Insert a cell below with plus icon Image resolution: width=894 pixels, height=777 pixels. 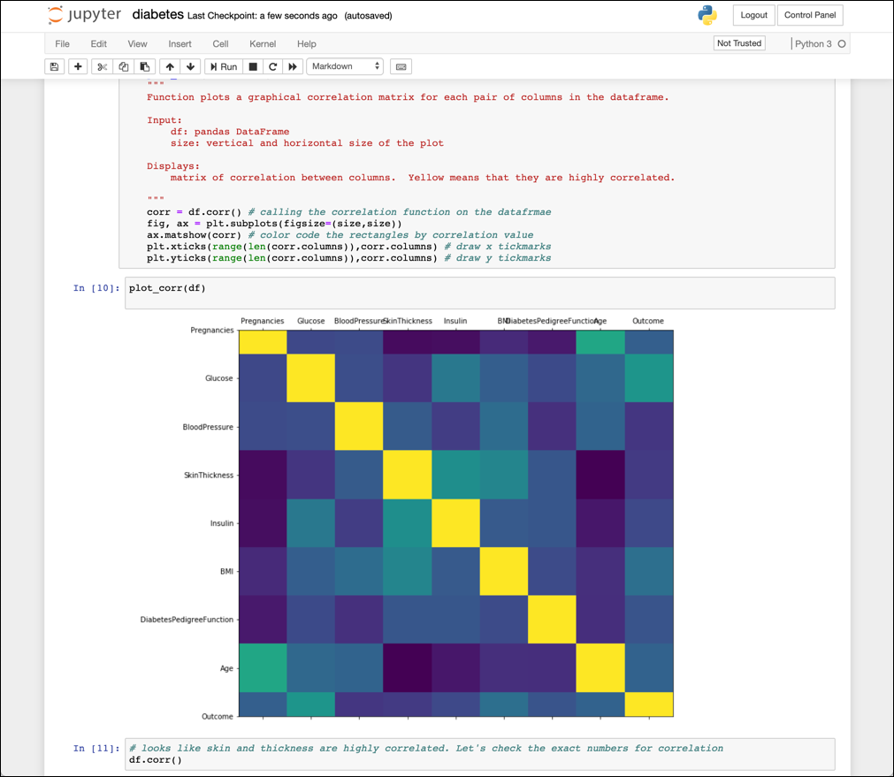tap(78, 67)
